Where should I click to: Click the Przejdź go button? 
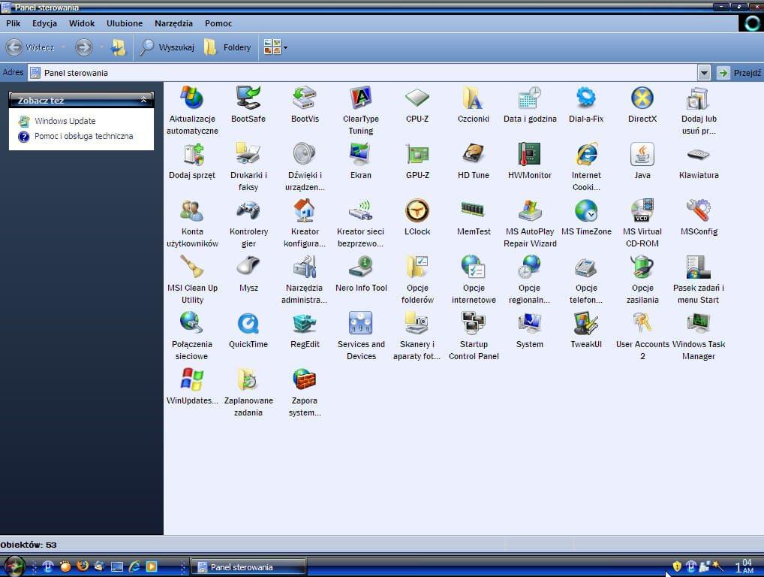point(739,73)
